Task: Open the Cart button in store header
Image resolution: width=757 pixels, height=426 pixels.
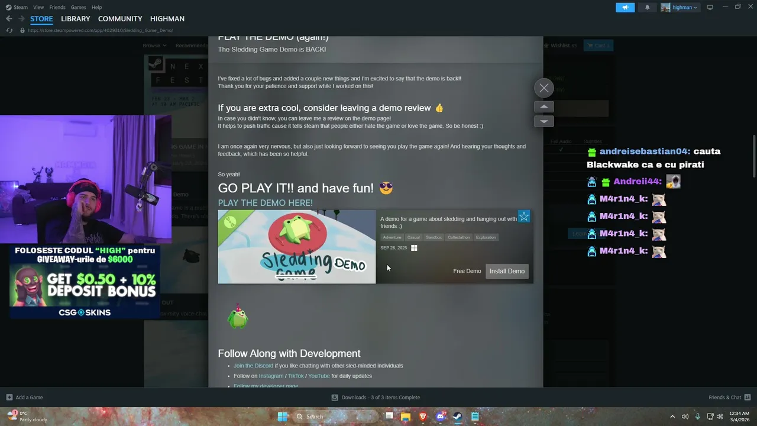Action: click(x=598, y=46)
